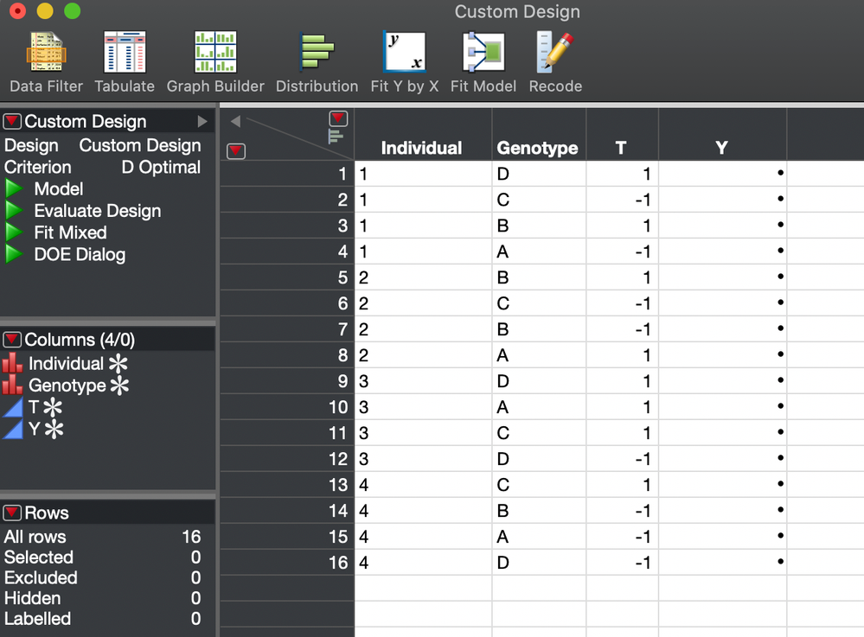Open the Columns panel red triangle menu
864x637 pixels.
tap(12, 339)
